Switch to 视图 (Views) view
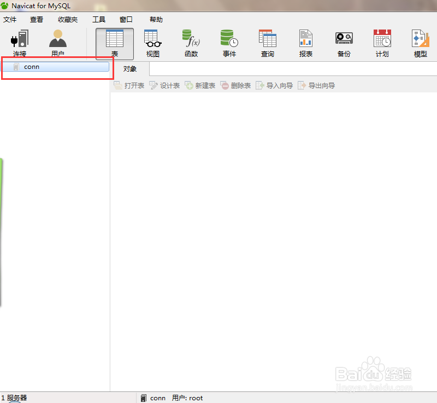 coord(152,43)
